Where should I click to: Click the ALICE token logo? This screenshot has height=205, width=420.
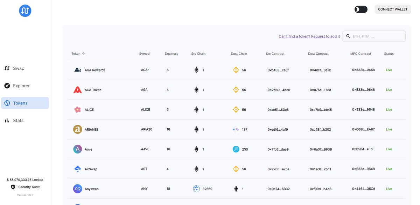point(78,110)
